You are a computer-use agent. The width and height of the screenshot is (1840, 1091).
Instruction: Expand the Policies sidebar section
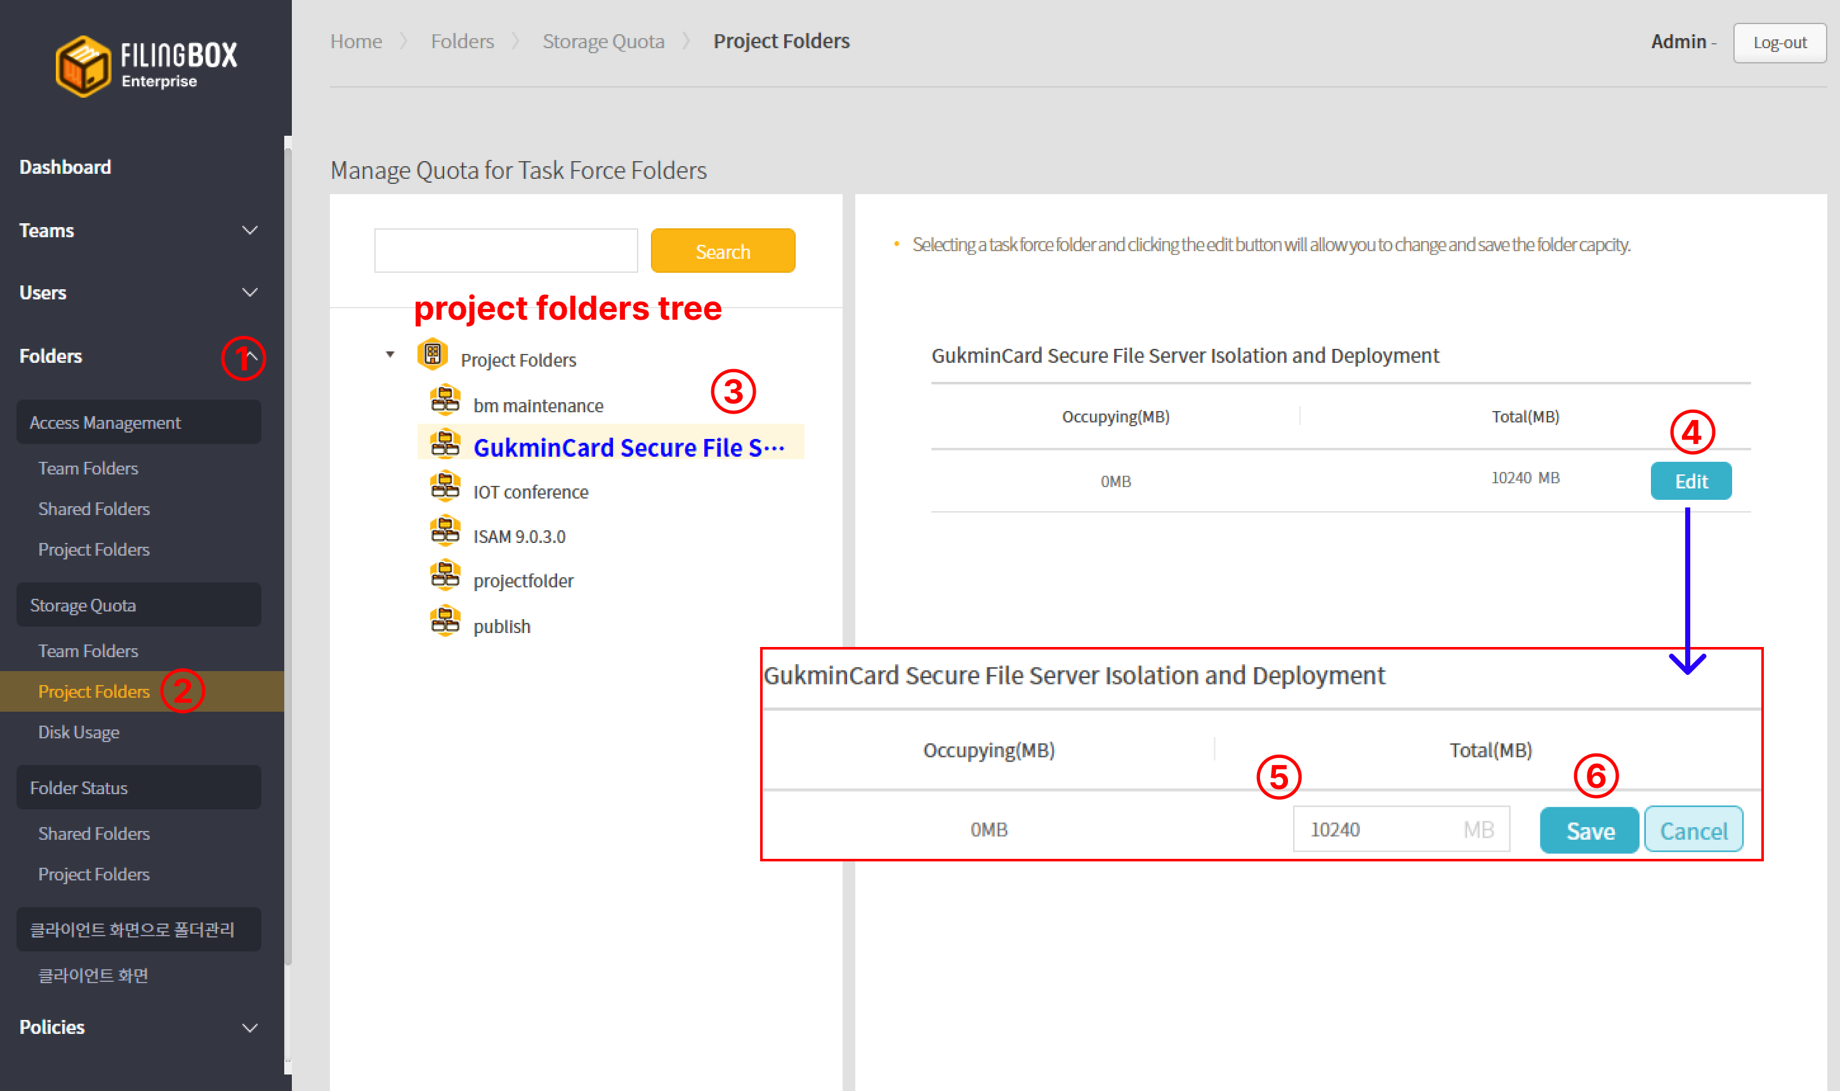pos(249,1027)
